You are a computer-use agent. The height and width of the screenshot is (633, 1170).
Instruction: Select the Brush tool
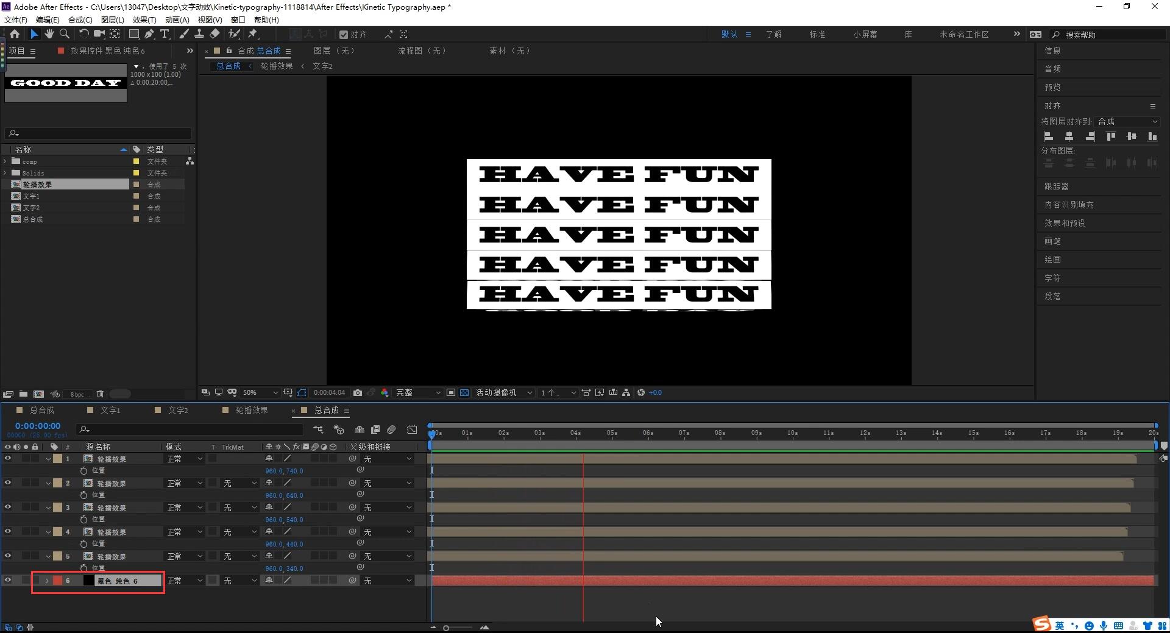click(184, 34)
